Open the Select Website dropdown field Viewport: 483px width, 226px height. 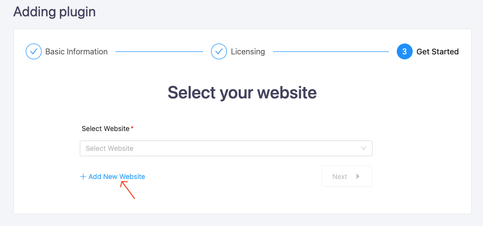226,148
